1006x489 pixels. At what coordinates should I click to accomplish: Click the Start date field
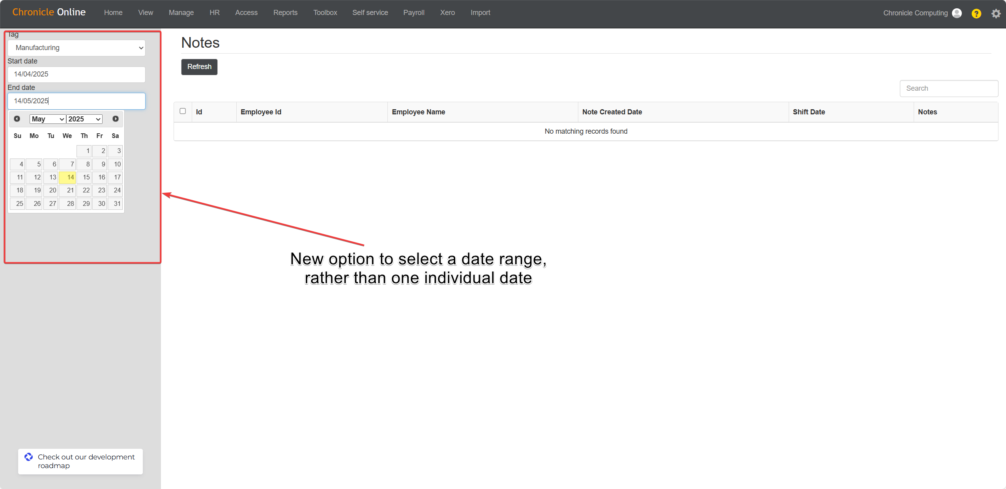(x=77, y=74)
